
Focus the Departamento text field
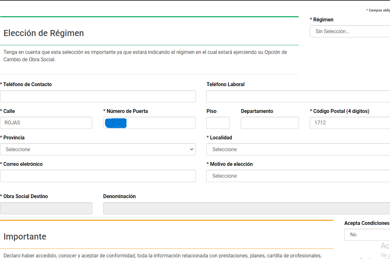click(x=270, y=123)
